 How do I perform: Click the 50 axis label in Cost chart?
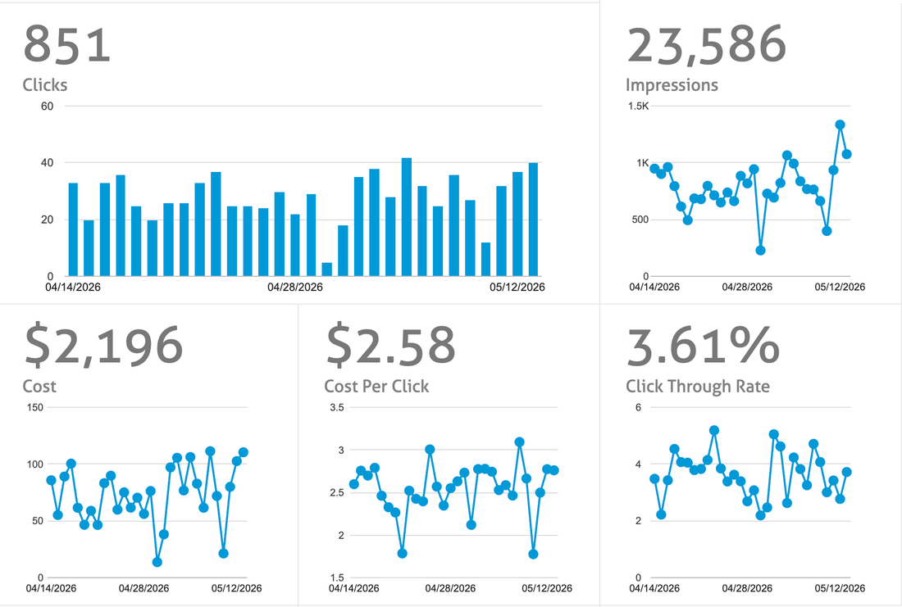click(x=38, y=521)
